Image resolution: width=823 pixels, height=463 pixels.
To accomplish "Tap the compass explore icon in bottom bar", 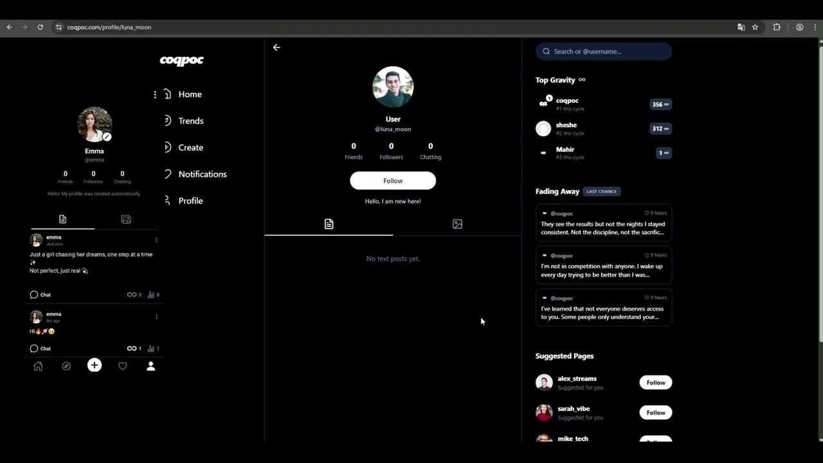I will [66, 366].
